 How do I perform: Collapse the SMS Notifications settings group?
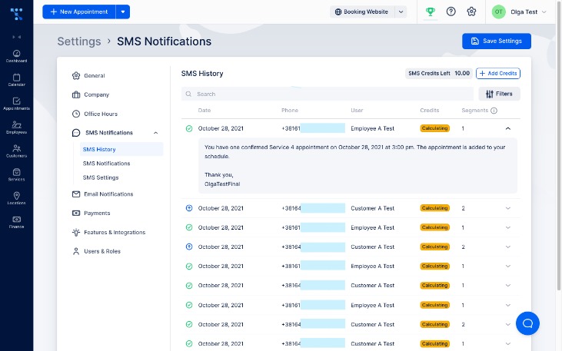coord(156,133)
